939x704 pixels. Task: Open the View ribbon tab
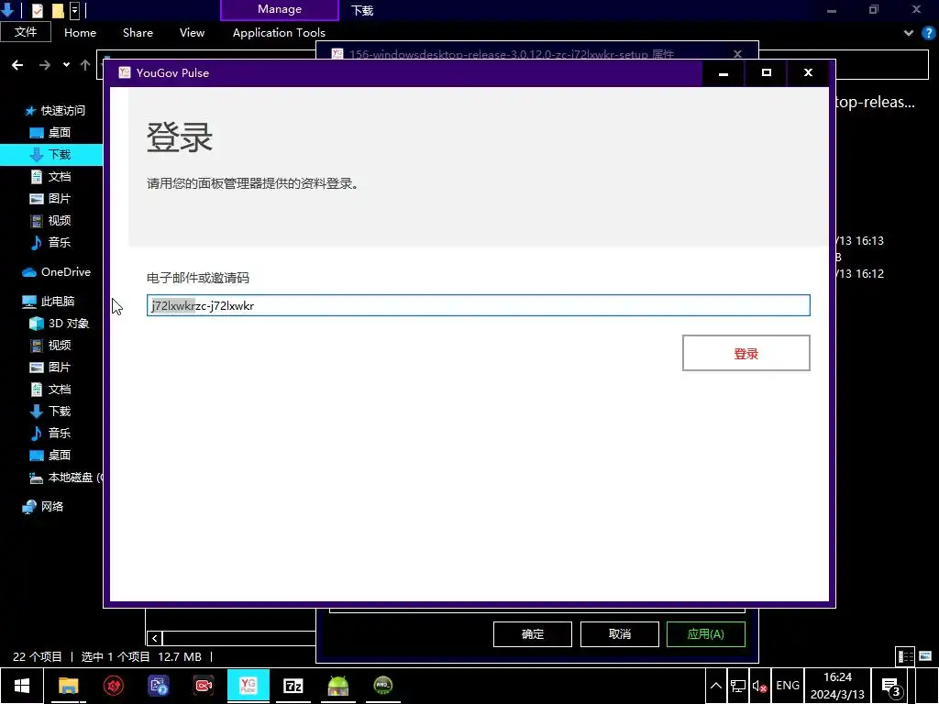pos(192,33)
